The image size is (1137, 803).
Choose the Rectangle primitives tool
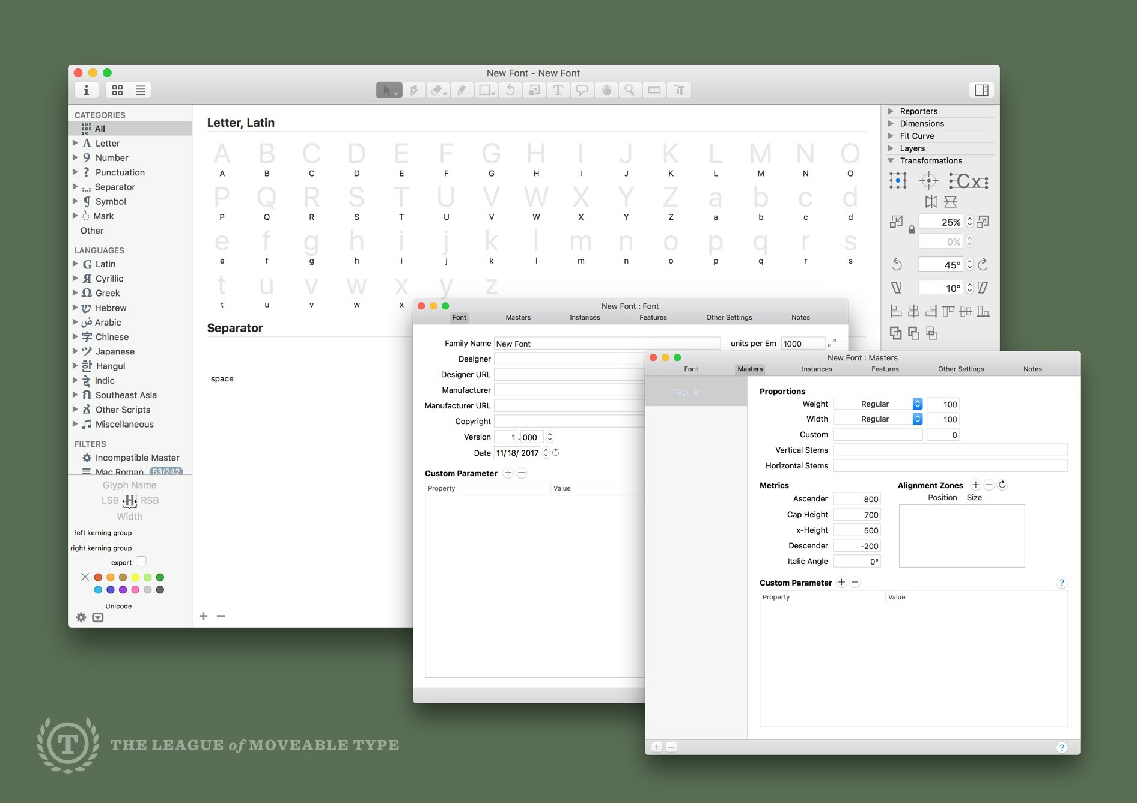pos(486,90)
